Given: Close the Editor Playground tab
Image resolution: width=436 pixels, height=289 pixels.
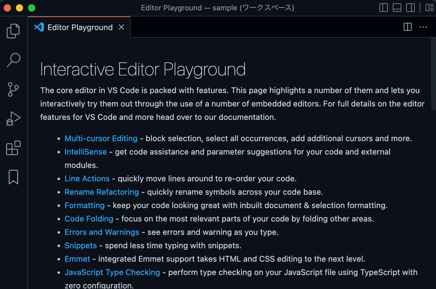Looking at the screenshot, I should [x=122, y=27].
